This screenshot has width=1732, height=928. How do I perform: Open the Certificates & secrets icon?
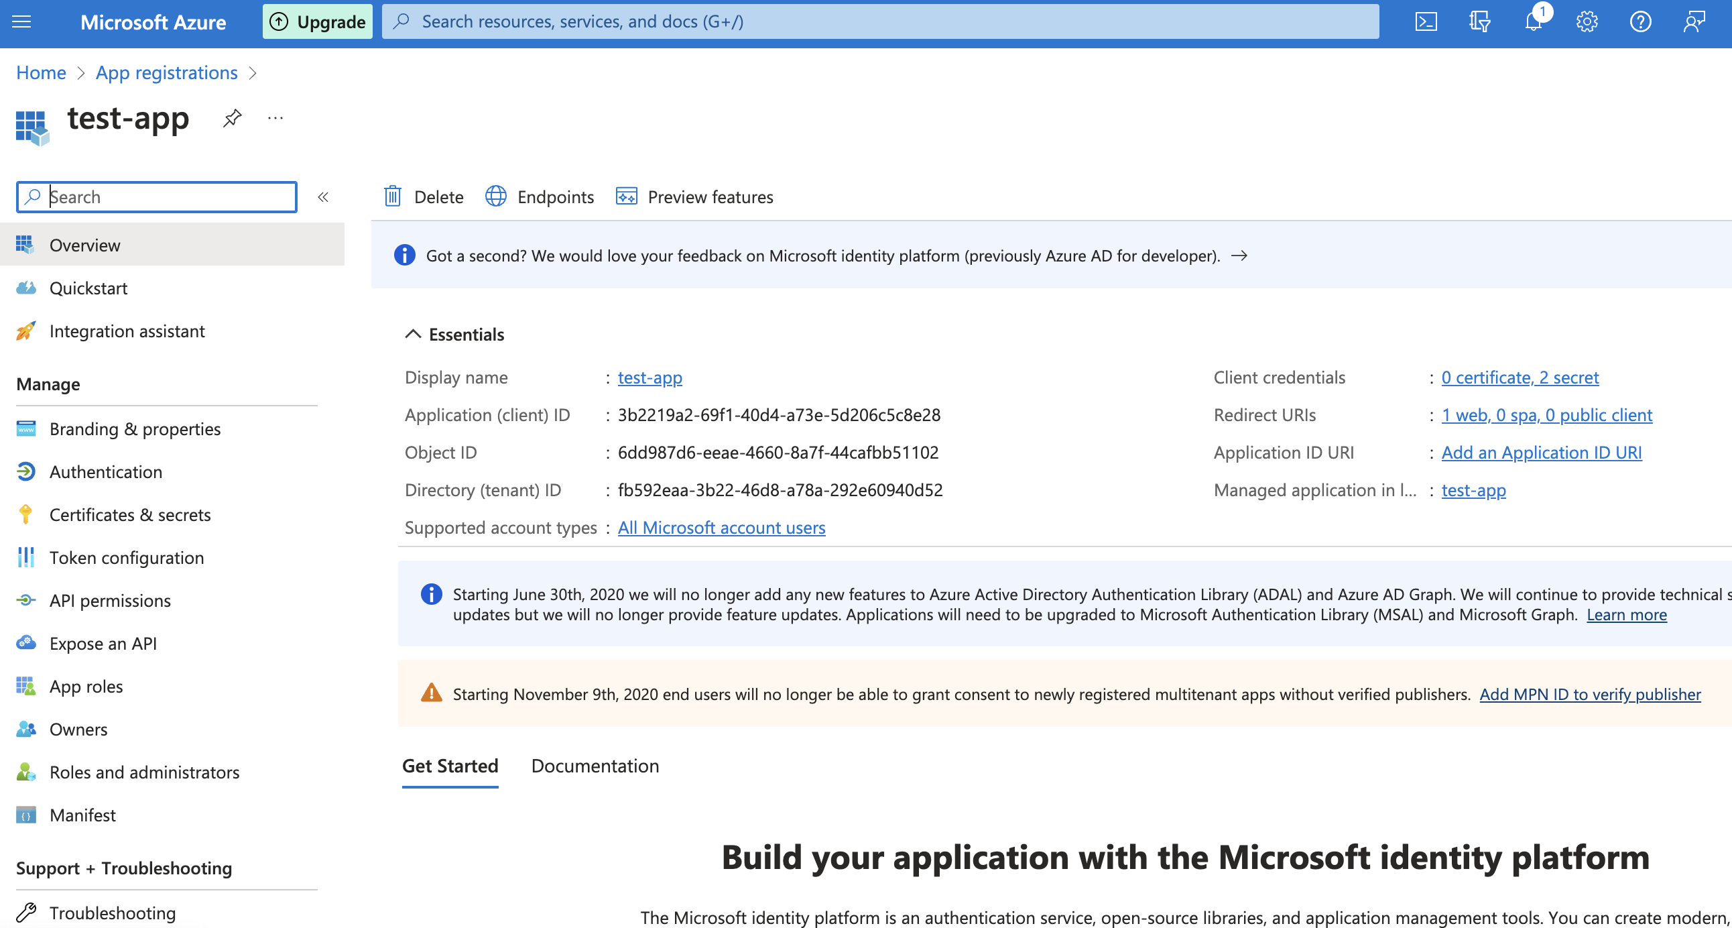(24, 513)
